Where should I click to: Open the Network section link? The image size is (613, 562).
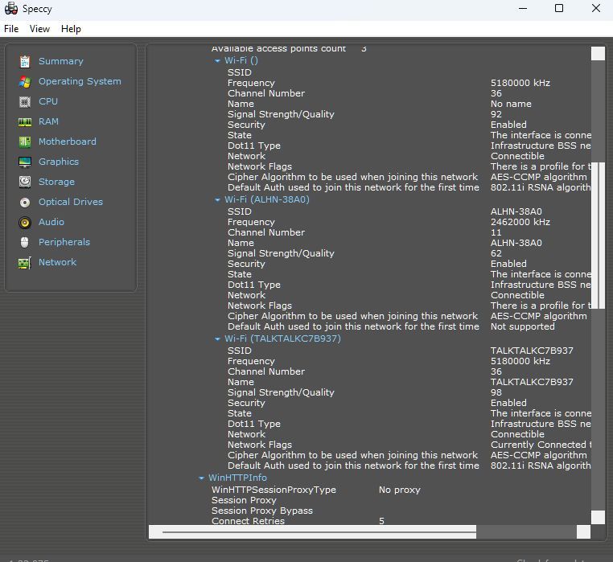(57, 262)
